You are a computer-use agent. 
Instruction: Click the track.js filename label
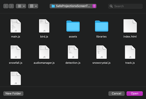tap(130, 63)
